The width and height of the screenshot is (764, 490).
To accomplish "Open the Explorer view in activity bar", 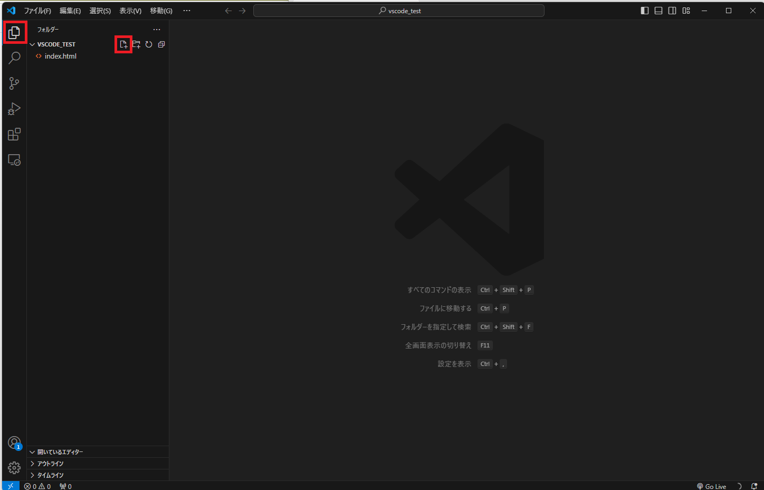I will 14,33.
